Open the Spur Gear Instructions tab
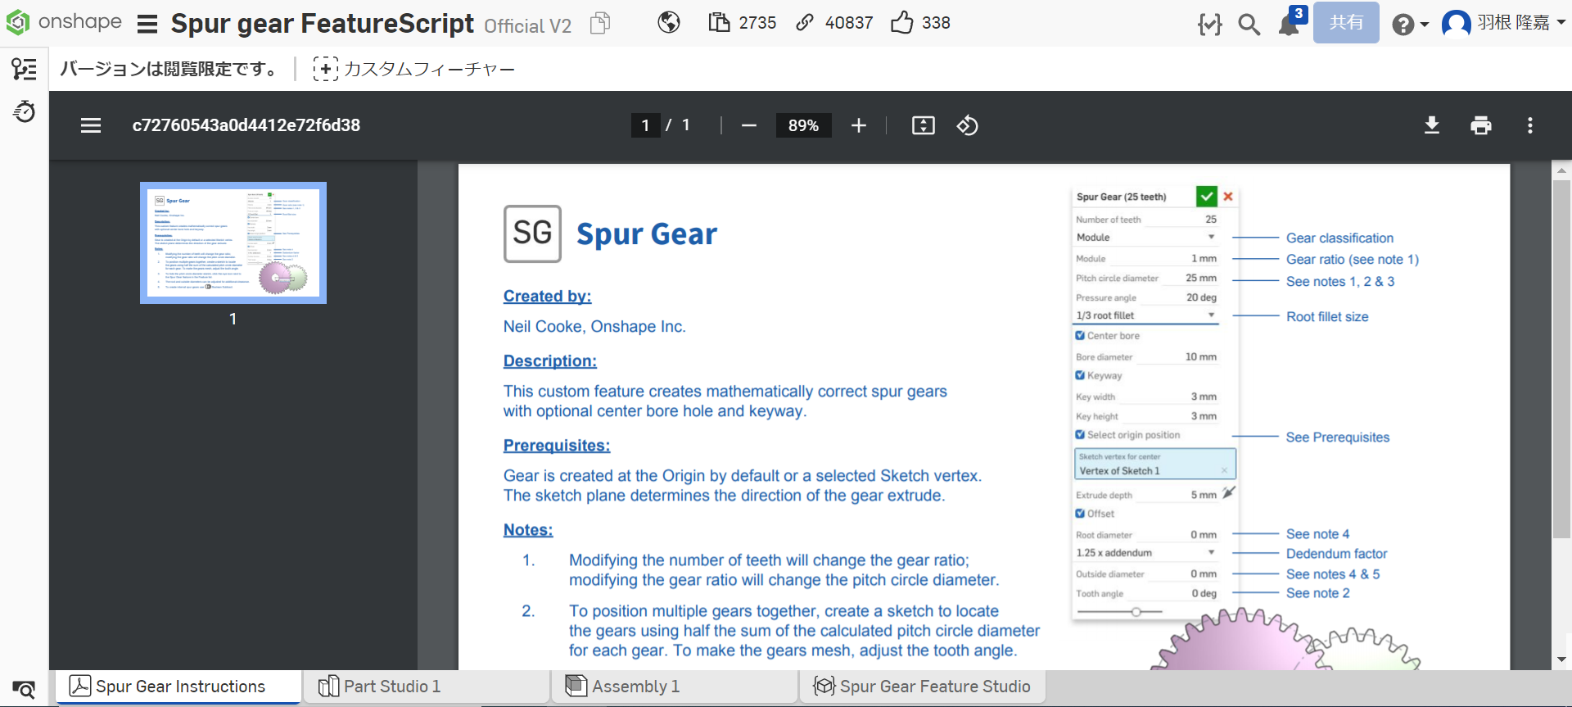The height and width of the screenshot is (707, 1572). click(x=178, y=686)
